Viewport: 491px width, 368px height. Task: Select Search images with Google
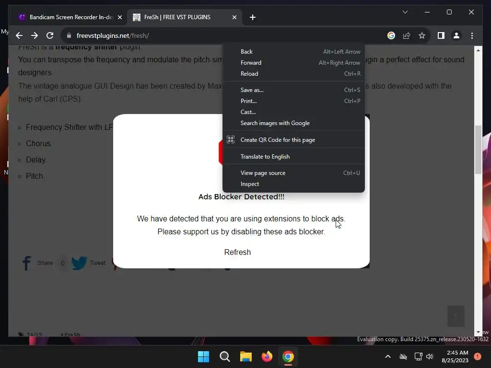click(x=293, y=123)
